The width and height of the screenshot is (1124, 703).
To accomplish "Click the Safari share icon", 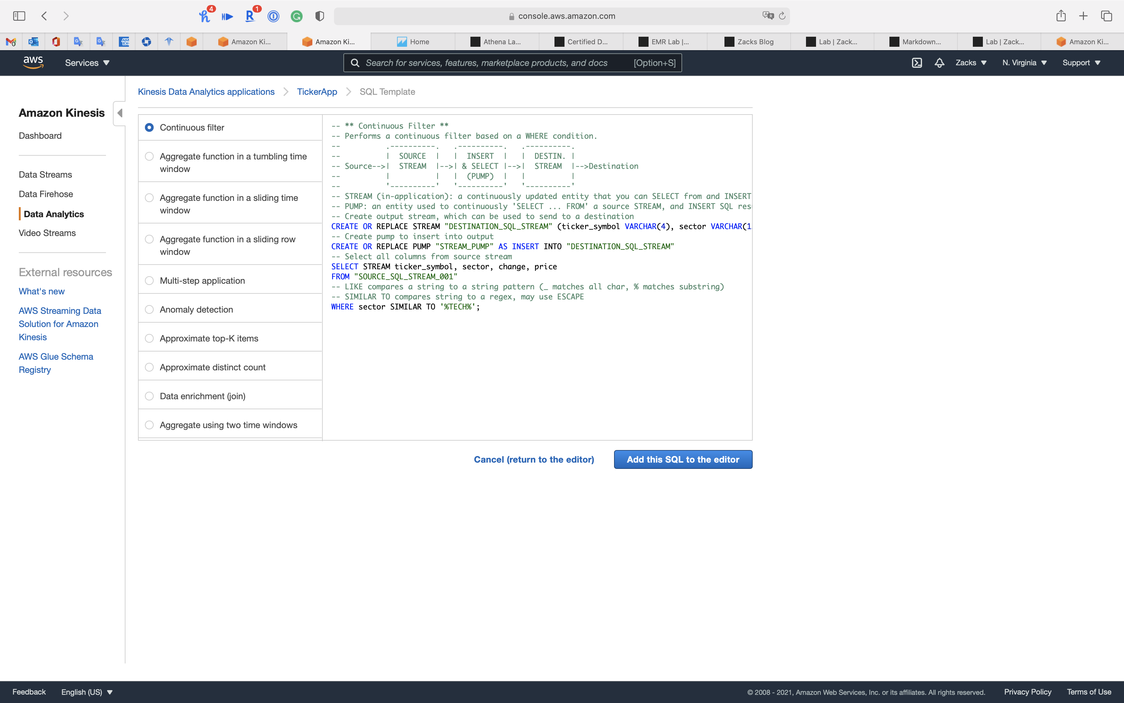I will pos(1061,16).
